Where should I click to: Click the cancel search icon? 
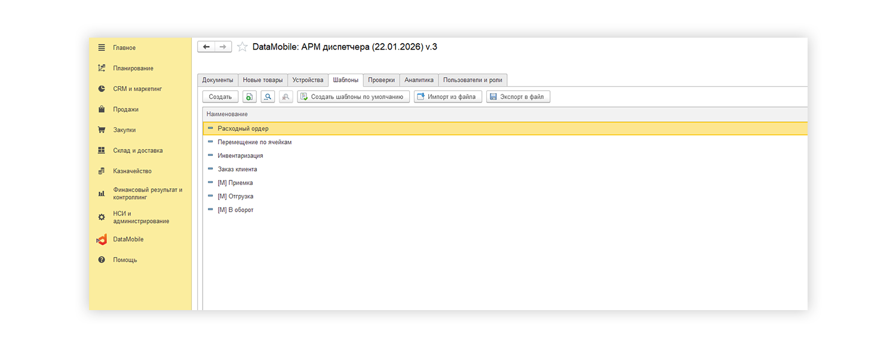pyautogui.click(x=286, y=97)
